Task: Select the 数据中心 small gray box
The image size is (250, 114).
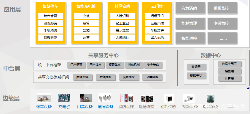Action: (x=196, y=75)
